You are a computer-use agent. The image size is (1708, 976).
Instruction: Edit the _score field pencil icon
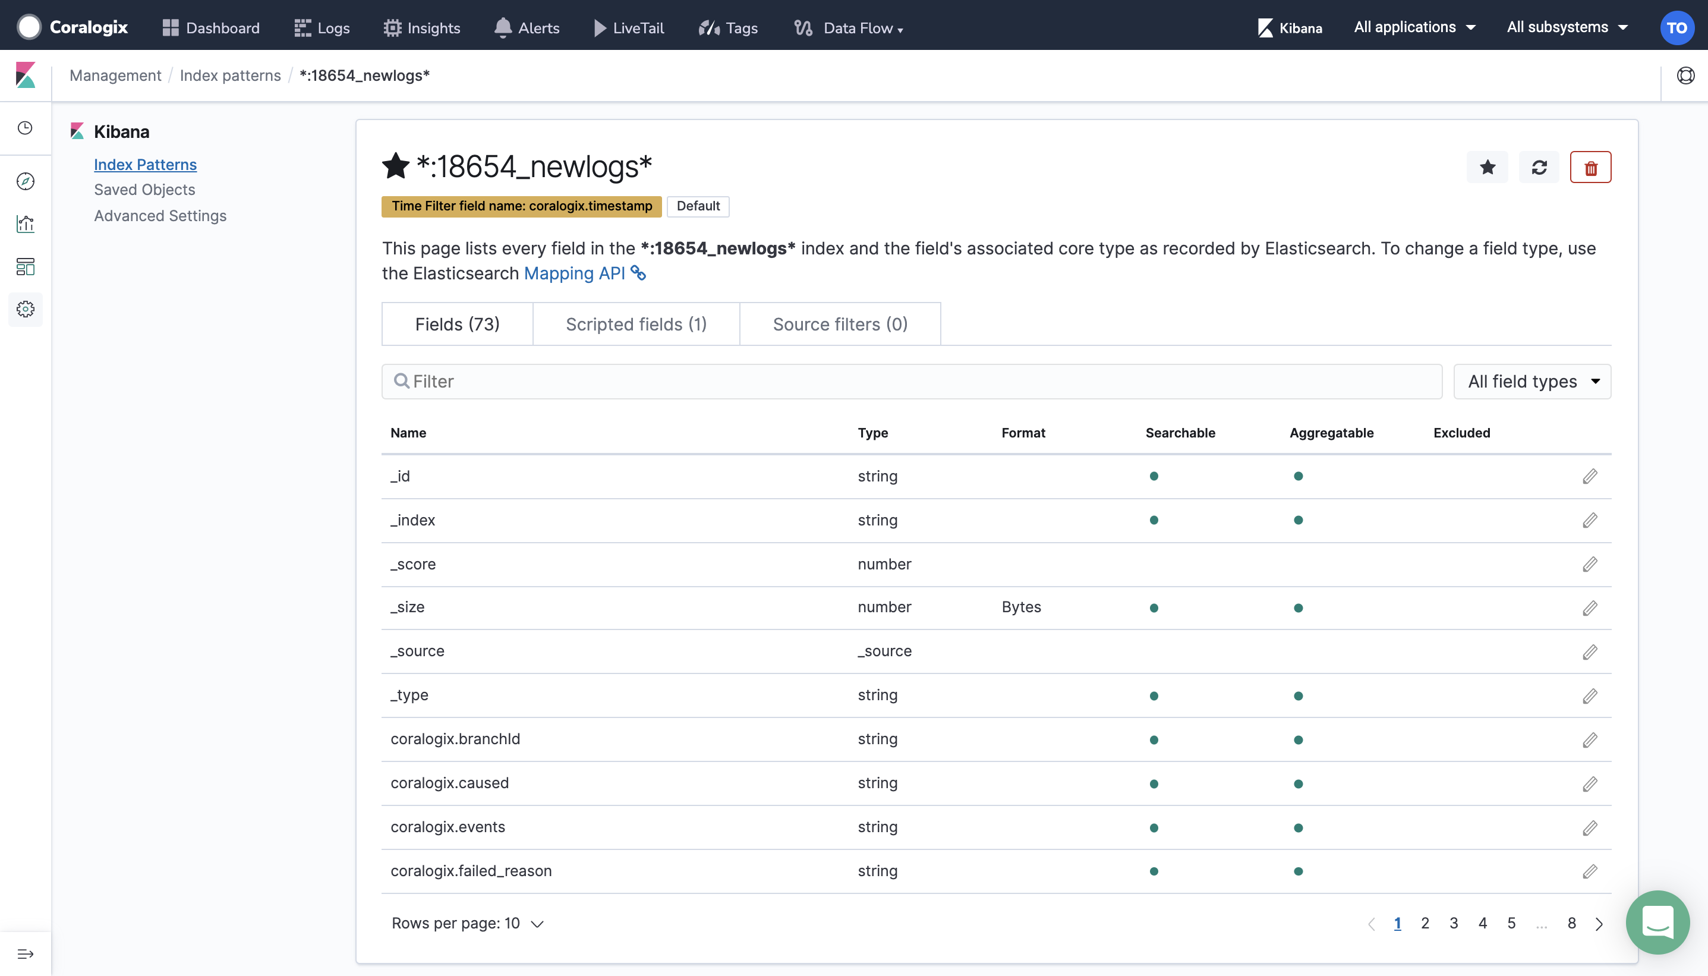click(x=1590, y=565)
